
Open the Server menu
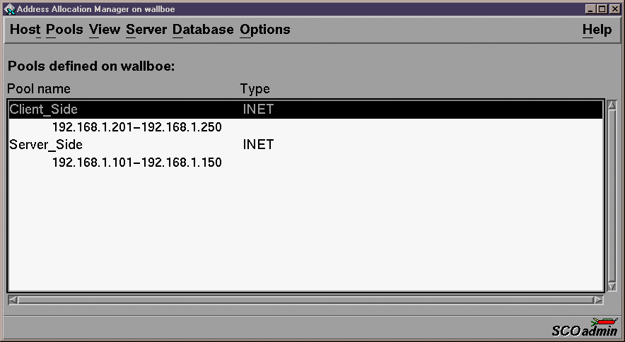coord(146,30)
